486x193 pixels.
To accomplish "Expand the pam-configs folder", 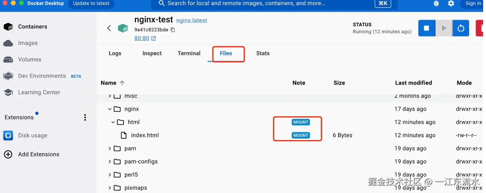I will pos(110,162).
